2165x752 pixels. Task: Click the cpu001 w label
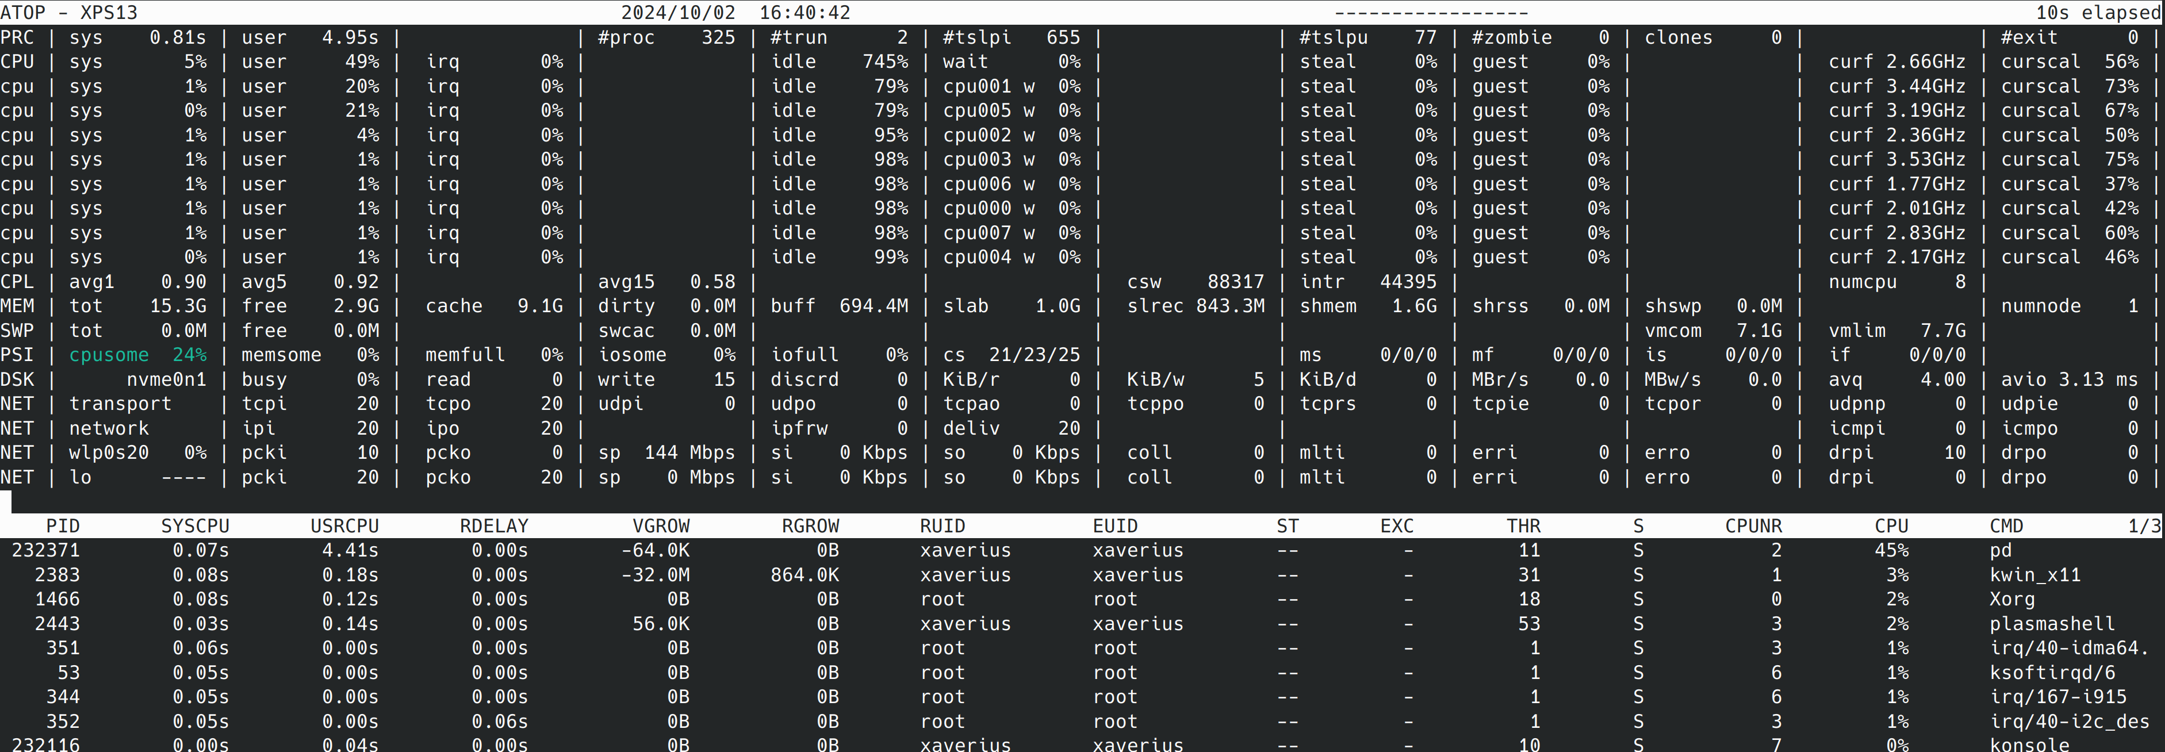[988, 87]
